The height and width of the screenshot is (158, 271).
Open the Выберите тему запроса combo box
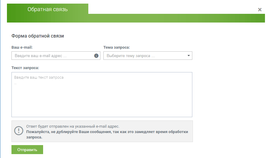148,56
